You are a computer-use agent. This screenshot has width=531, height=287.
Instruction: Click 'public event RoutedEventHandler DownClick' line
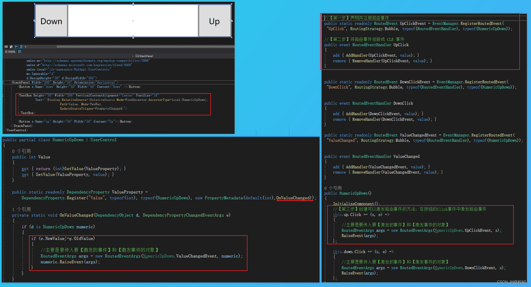click(x=369, y=103)
